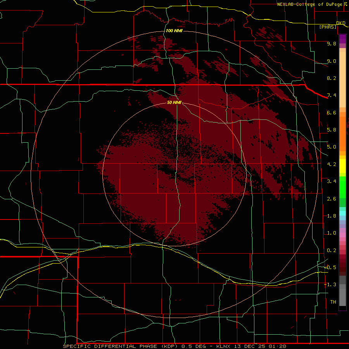Click the 2.6 scale label

[332, 199]
